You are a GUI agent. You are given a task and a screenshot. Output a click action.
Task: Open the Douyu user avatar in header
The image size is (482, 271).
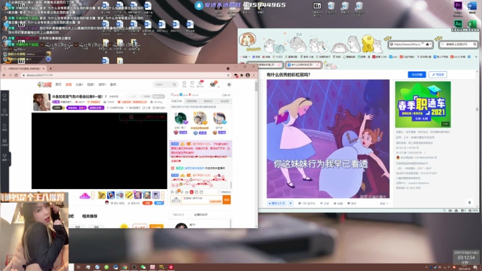pyautogui.click(x=212, y=84)
